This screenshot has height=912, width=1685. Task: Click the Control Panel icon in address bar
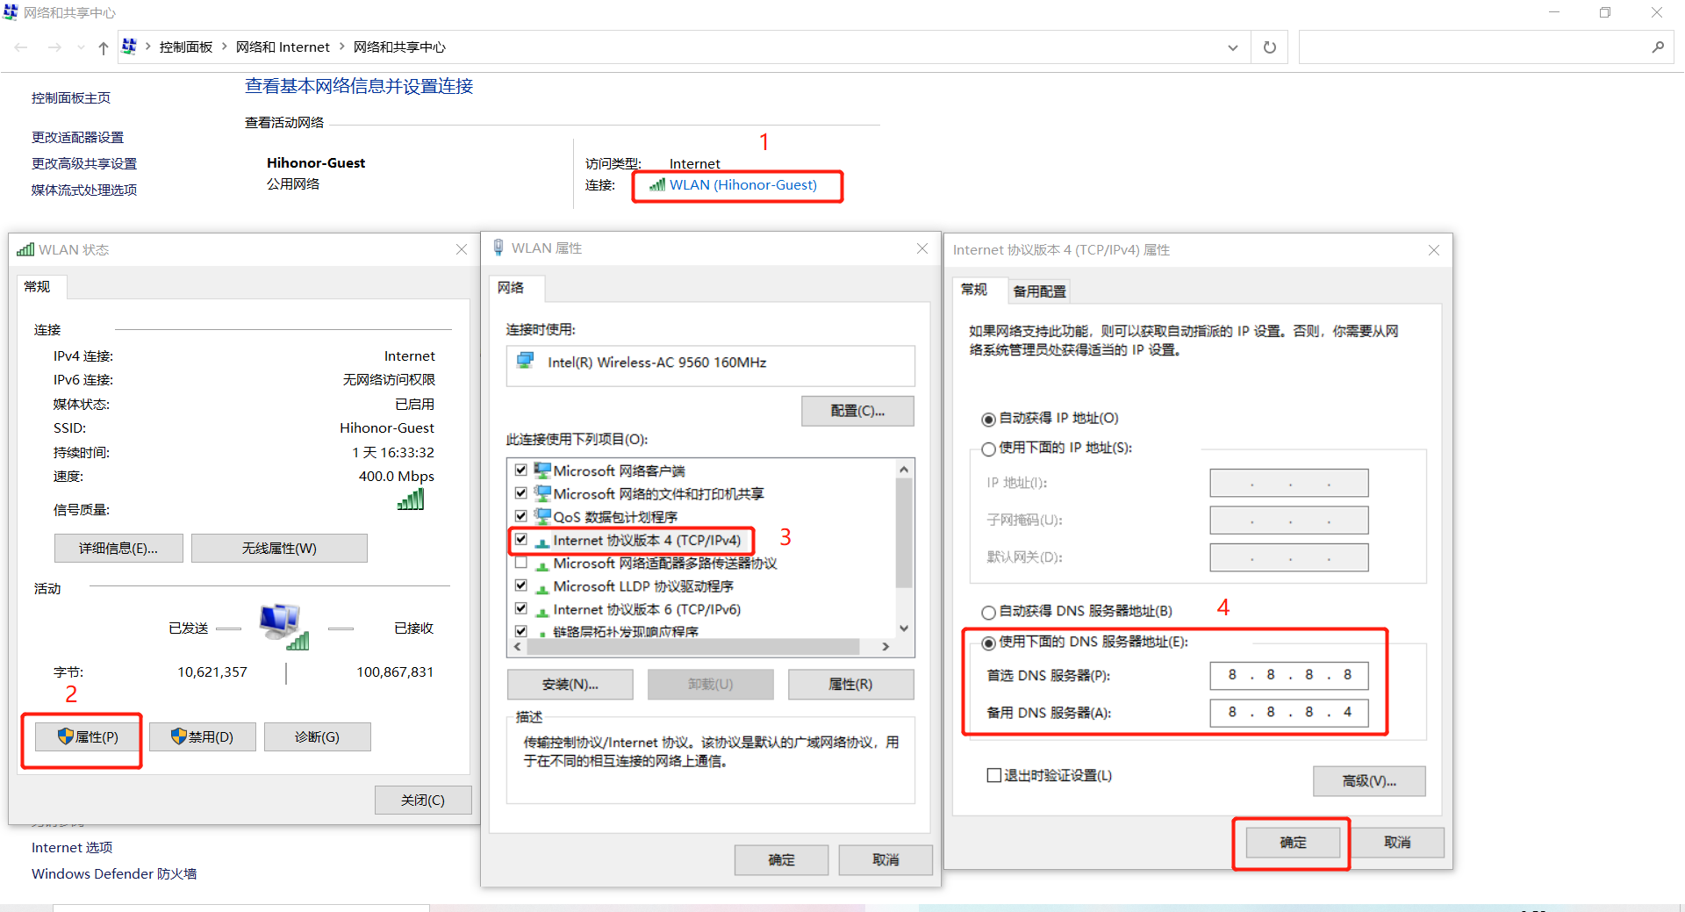pyautogui.click(x=129, y=47)
